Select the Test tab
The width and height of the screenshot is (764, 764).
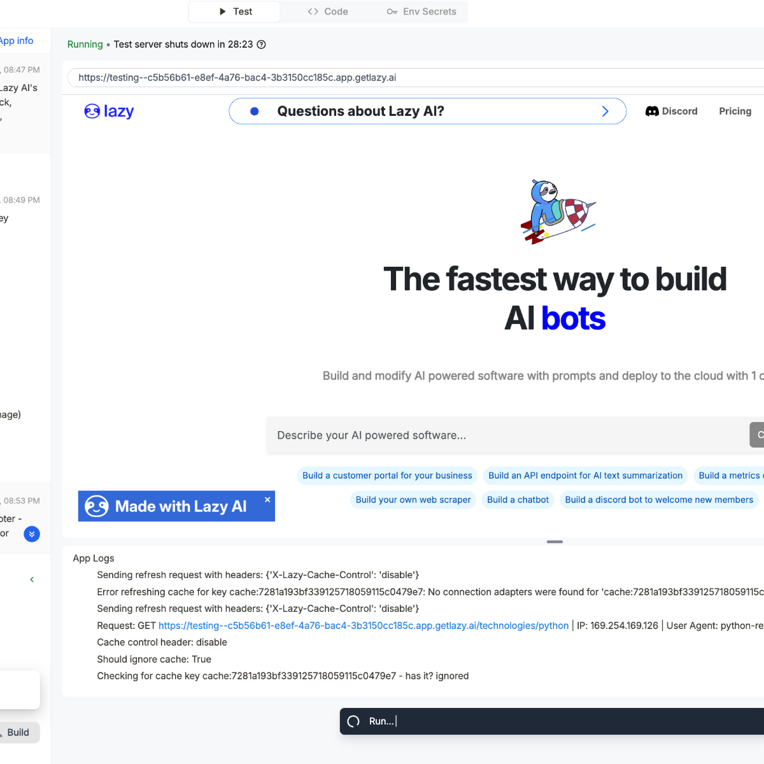click(x=235, y=11)
